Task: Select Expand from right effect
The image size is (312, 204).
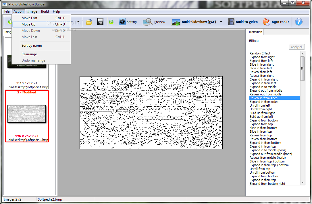Action: click(274, 57)
